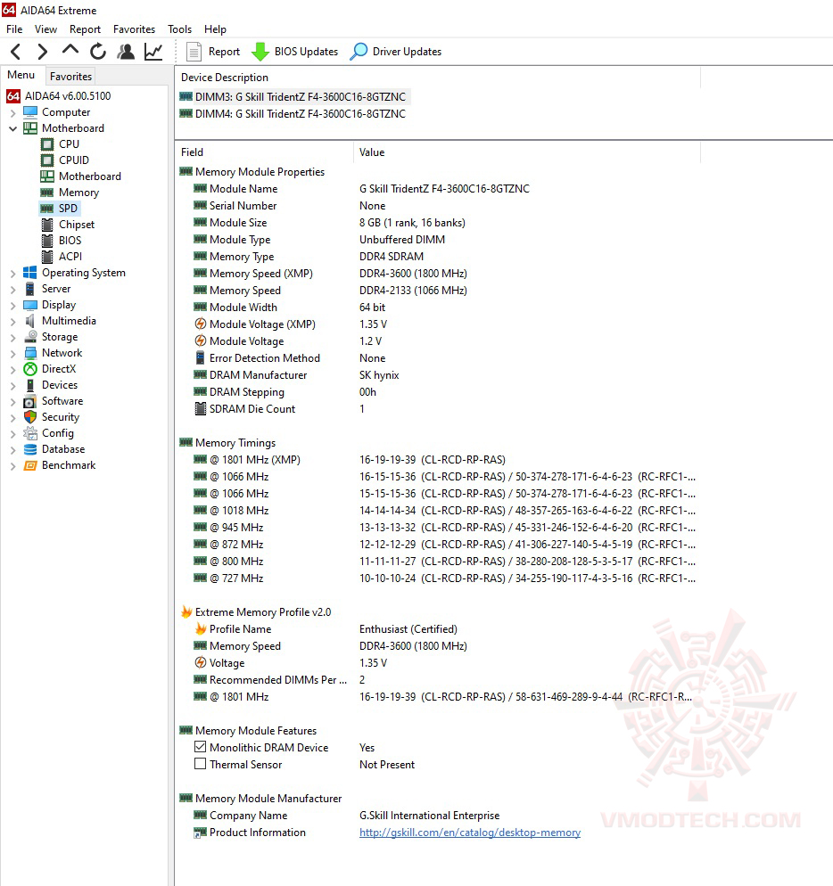Click the Network icon in the tree

point(30,353)
